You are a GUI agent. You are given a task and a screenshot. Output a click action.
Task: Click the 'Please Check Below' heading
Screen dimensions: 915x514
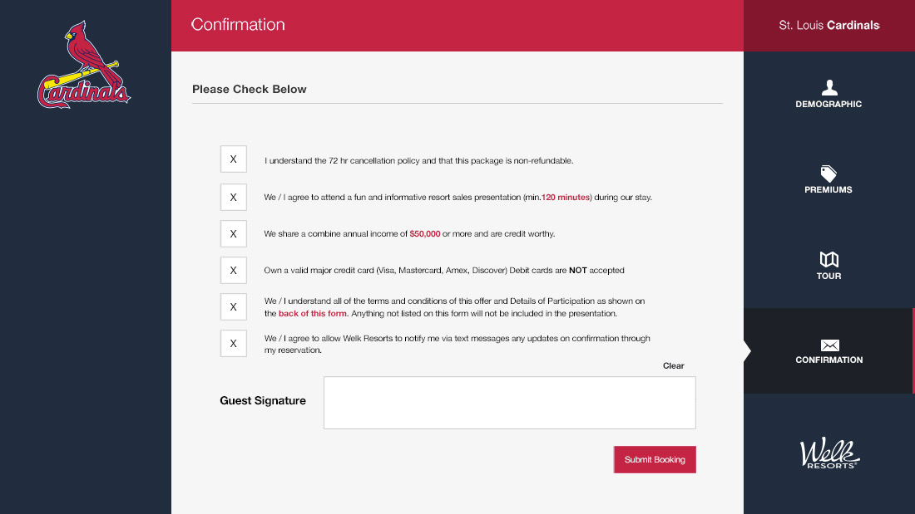pos(250,89)
